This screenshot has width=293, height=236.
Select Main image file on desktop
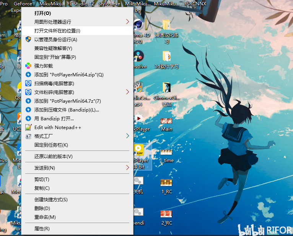[166, 121]
